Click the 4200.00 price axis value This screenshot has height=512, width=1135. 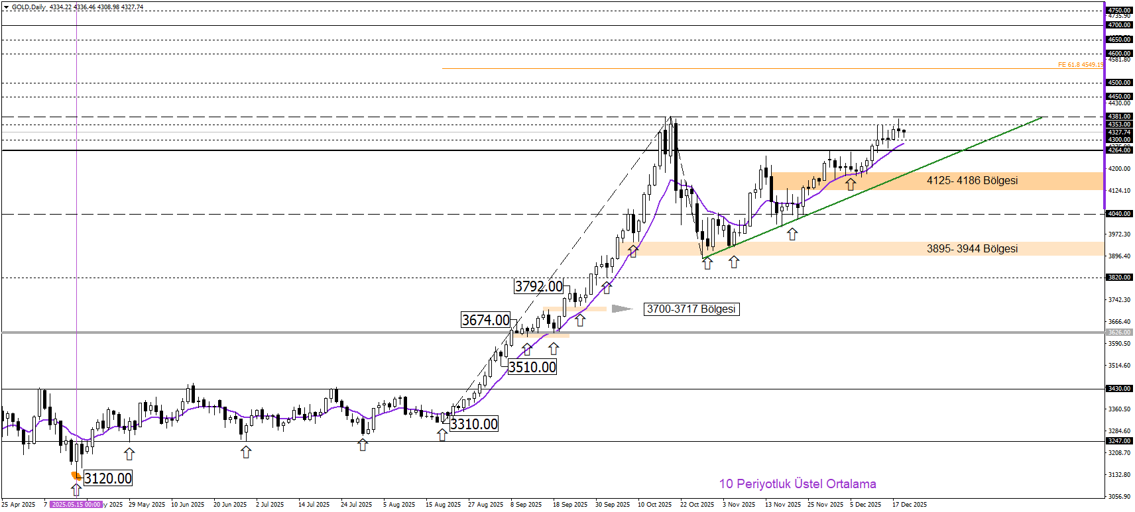(1119, 169)
